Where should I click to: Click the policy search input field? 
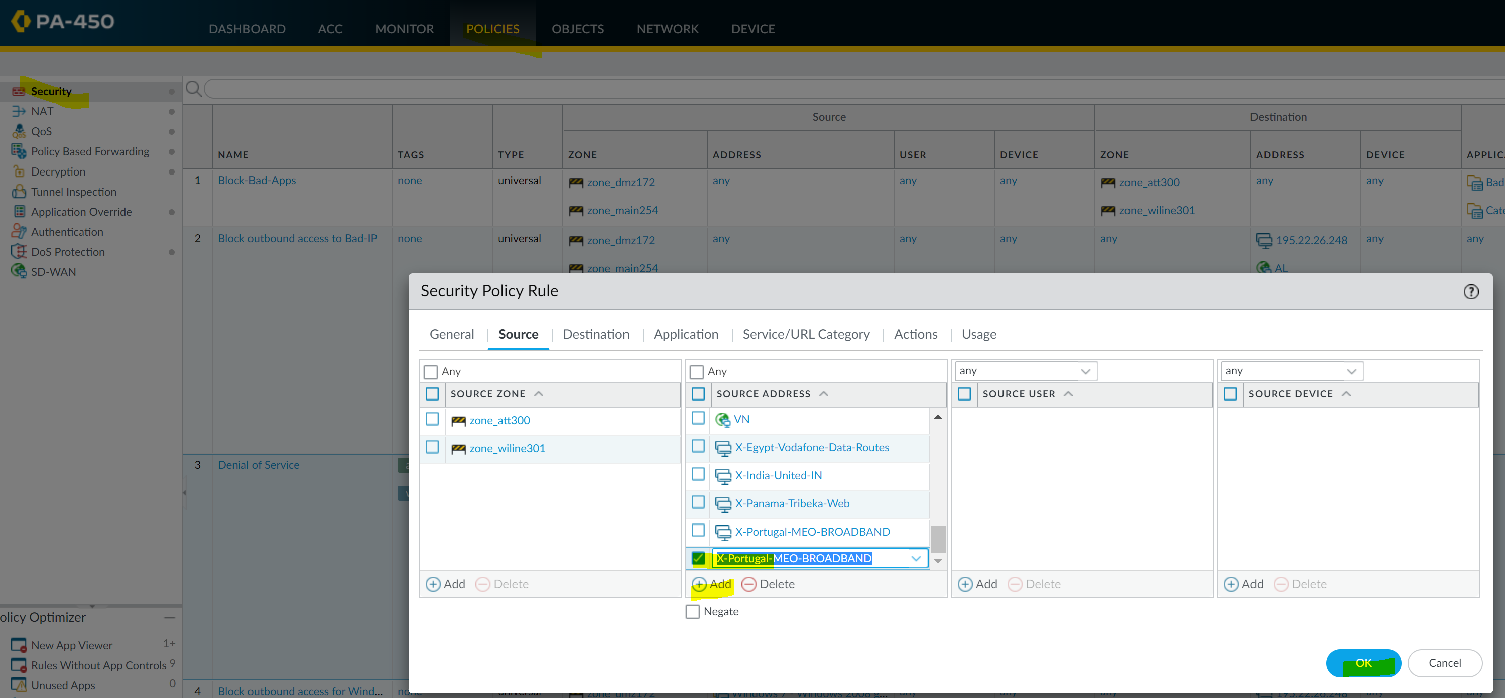point(818,89)
